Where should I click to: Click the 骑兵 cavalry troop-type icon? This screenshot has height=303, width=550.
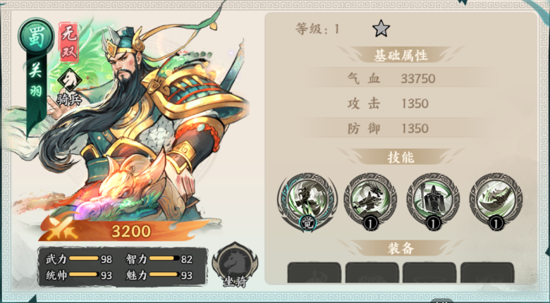pos(70,87)
